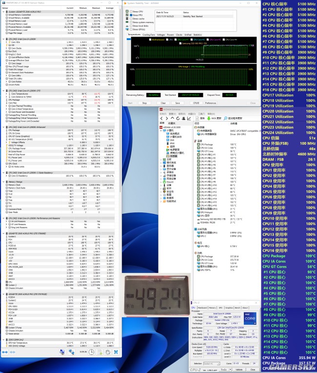Click the Intel Core logo in CPU-Z
Image resolution: width=317 pixels, height=373 pixels.
(x=250, y=318)
